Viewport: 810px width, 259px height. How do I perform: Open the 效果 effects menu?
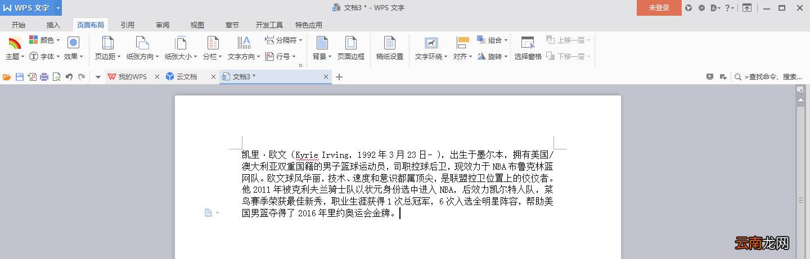point(73,48)
